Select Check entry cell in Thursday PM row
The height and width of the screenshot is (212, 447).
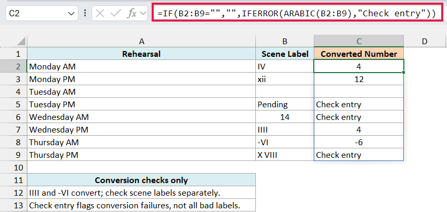359,155
